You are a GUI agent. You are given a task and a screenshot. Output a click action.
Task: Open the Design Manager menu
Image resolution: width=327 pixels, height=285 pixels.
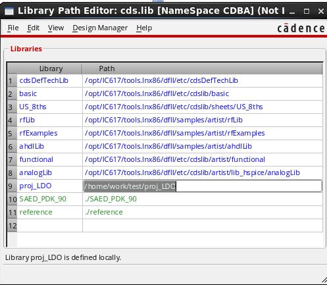click(x=100, y=28)
